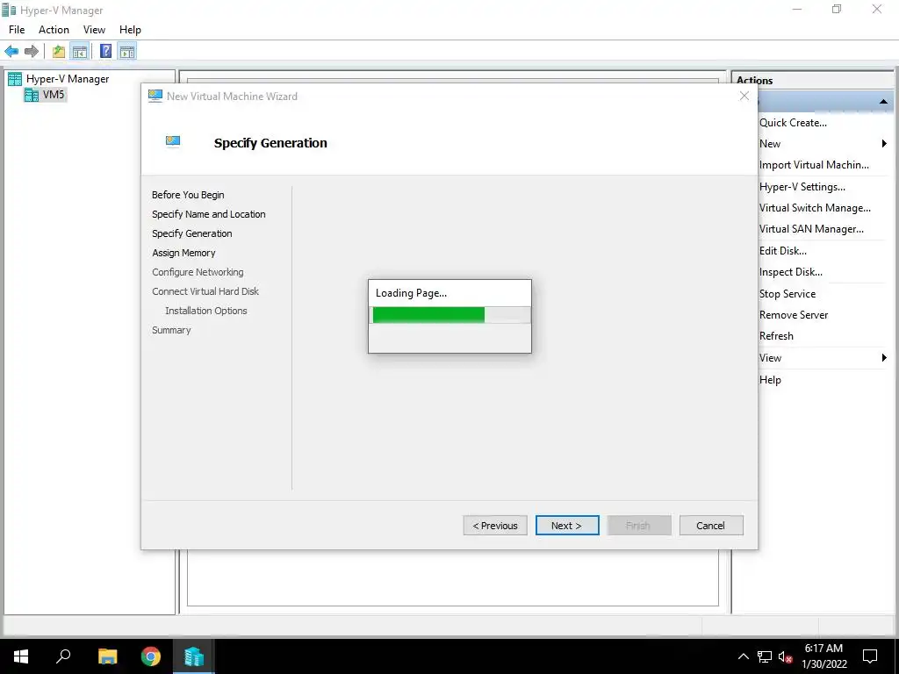
Task: Open the Action menu
Action: [x=54, y=30]
